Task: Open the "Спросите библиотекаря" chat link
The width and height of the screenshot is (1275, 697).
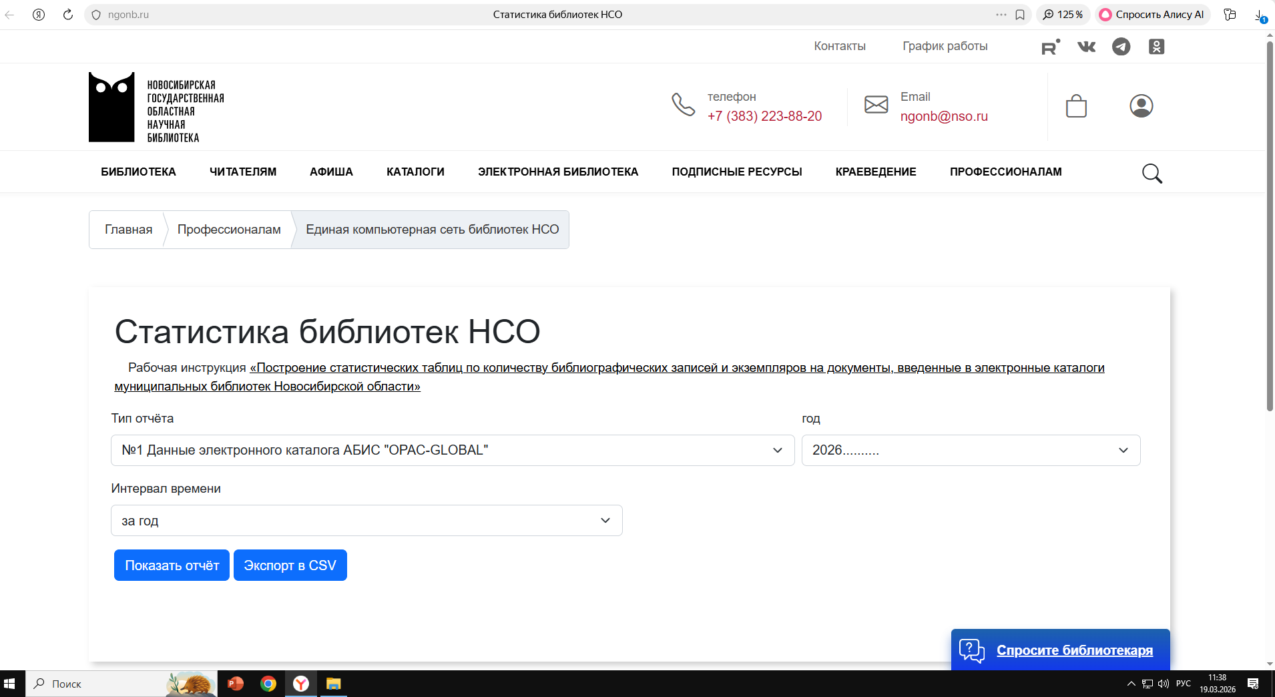Action: [1074, 650]
